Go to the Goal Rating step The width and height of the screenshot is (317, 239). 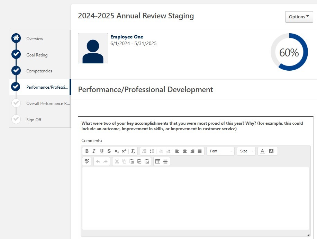click(37, 55)
